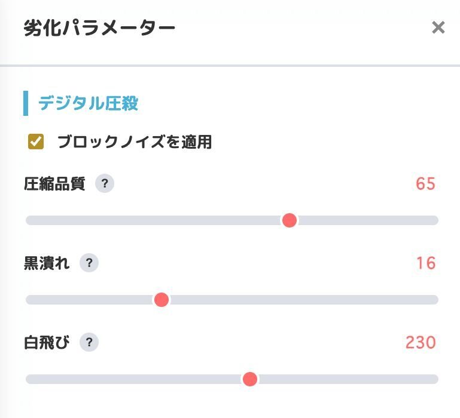Close the 劣化パラメーター panel
This screenshot has height=418, width=460.
pyautogui.click(x=438, y=27)
